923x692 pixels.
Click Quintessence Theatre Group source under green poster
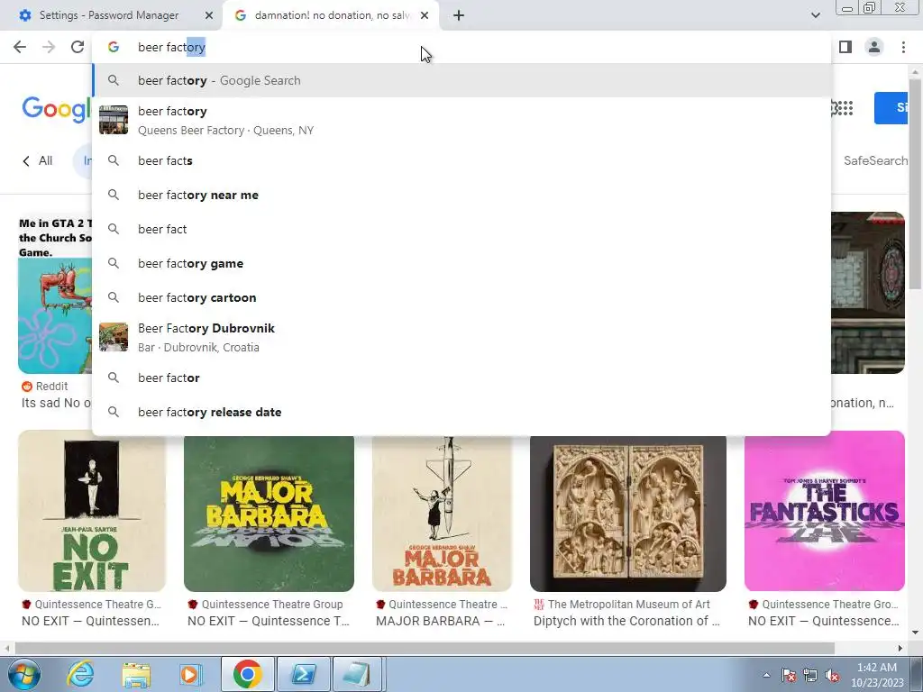(x=265, y=605)
